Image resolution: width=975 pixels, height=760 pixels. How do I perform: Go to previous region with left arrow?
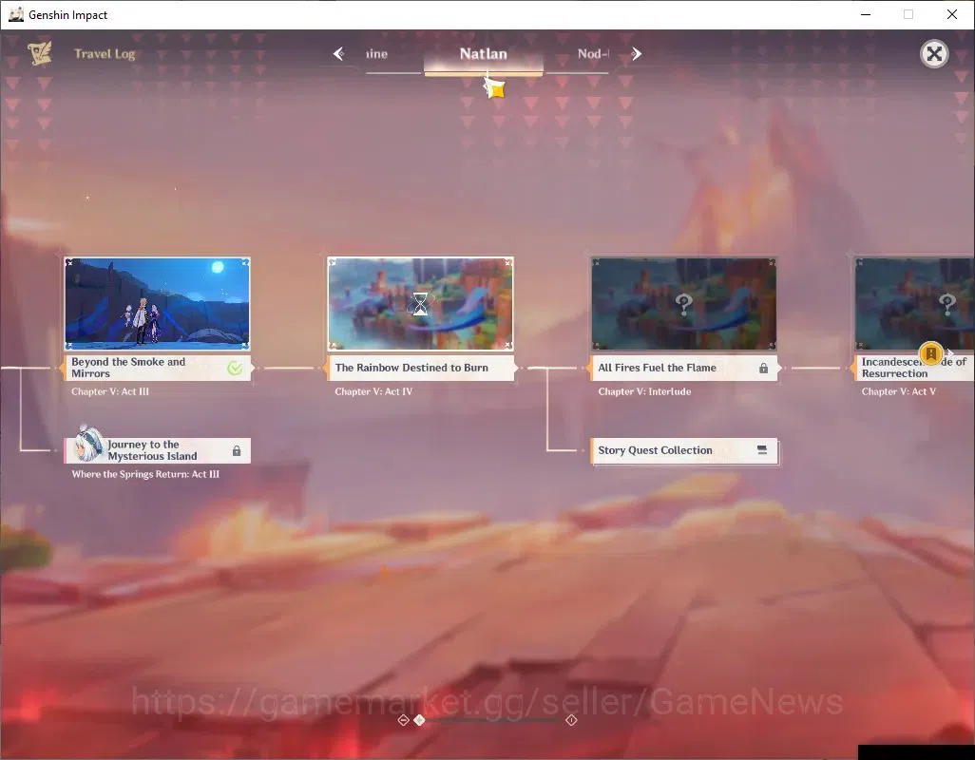click(338, 54)
